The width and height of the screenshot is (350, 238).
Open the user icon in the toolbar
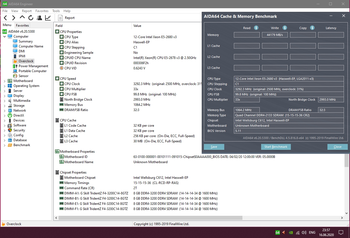coord(39,18)
